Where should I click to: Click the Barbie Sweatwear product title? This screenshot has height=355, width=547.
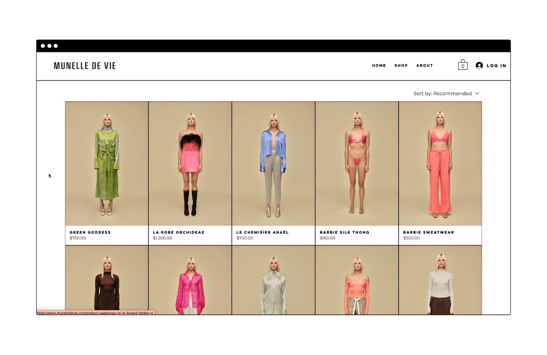click(x=428, y=232)
